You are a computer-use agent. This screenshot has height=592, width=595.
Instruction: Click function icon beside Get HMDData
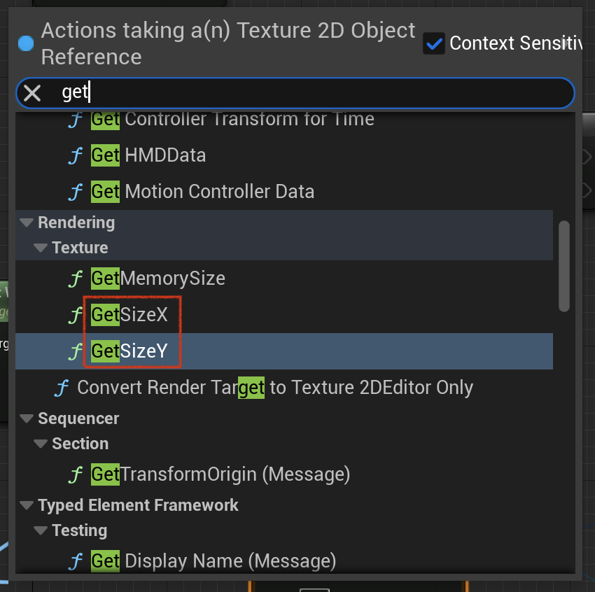pos(75,155)
